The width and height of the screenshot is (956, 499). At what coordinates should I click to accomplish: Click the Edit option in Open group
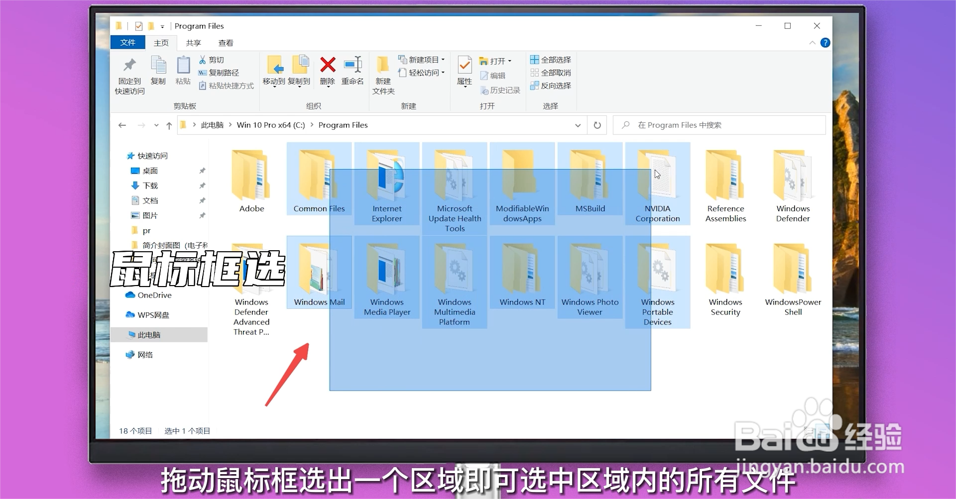(493, 76)
